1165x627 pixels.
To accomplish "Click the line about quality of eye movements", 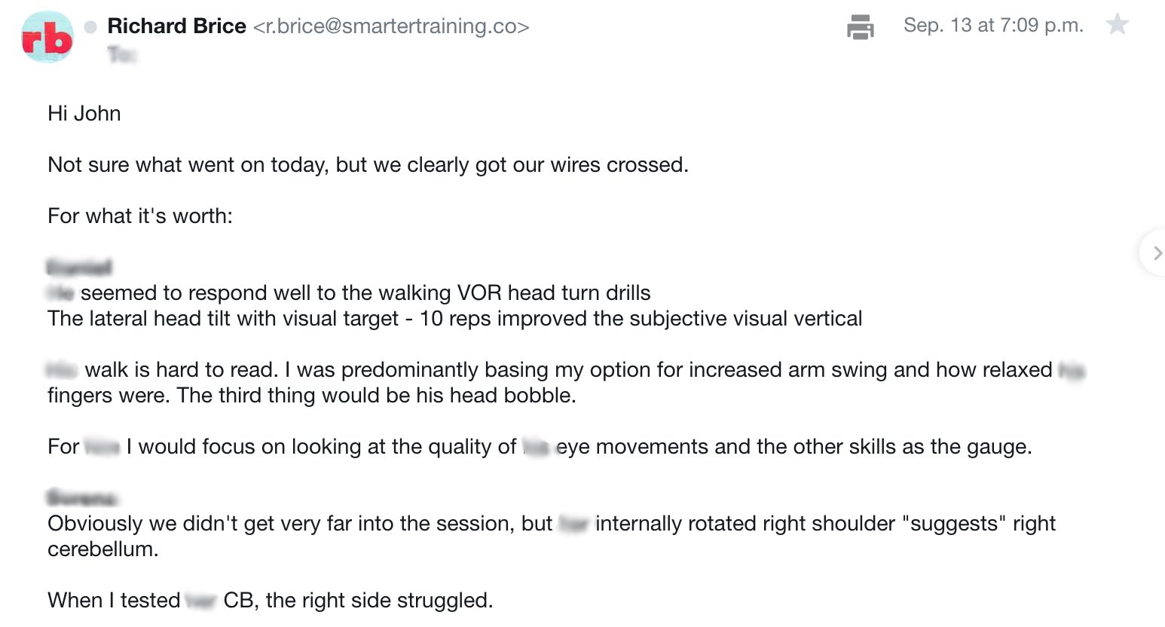I will [x=540, y=447].
